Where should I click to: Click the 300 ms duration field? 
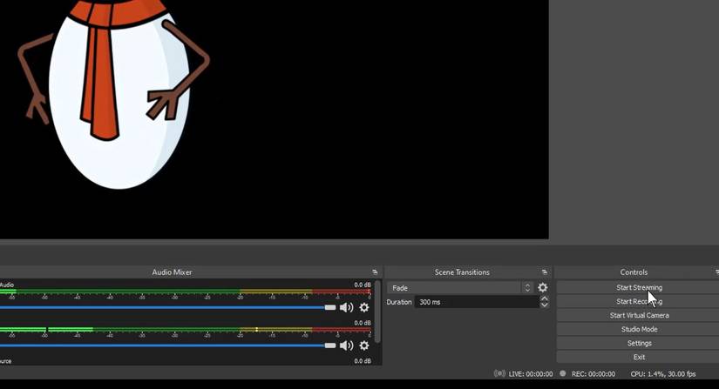477,302
